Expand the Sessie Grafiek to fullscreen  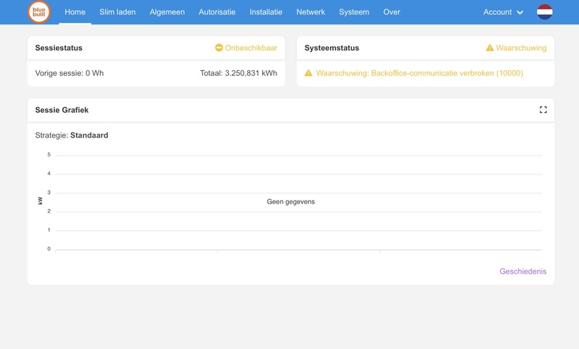coord(543,109)
